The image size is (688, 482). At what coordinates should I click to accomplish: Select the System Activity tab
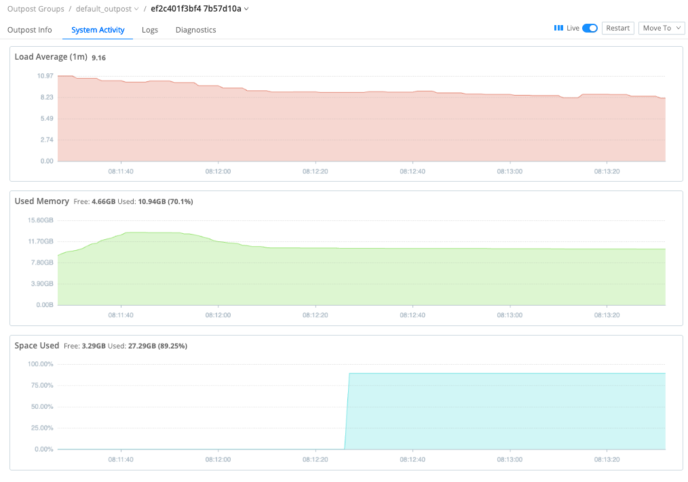97,30
